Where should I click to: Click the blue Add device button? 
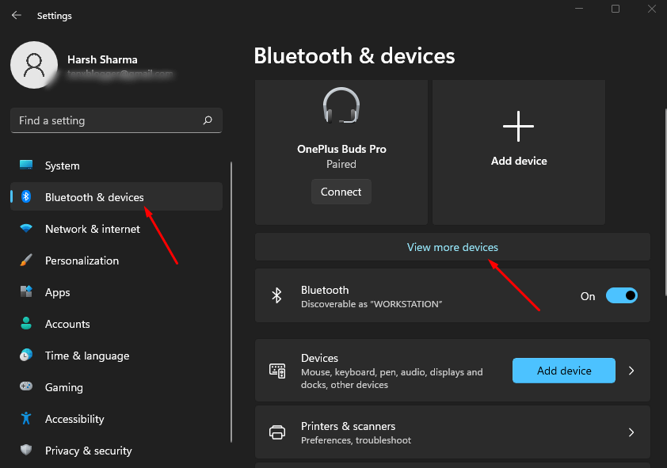point(563,371)
